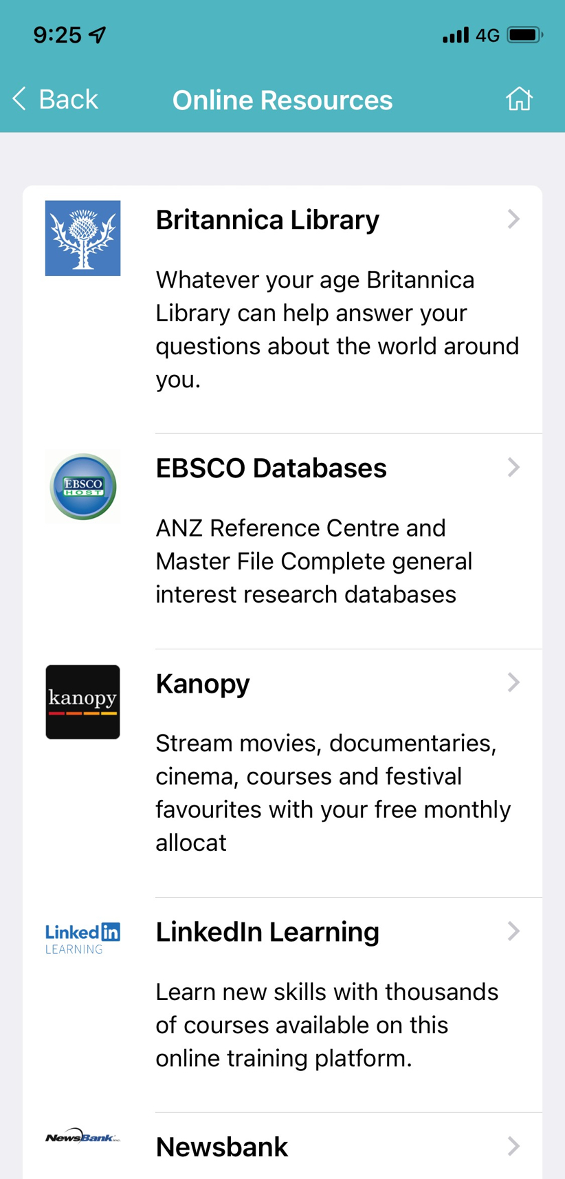Viewport: 565px width, 1179px height.
Task: Tap the Kanopy logo icon
Action: pos(82,702)
